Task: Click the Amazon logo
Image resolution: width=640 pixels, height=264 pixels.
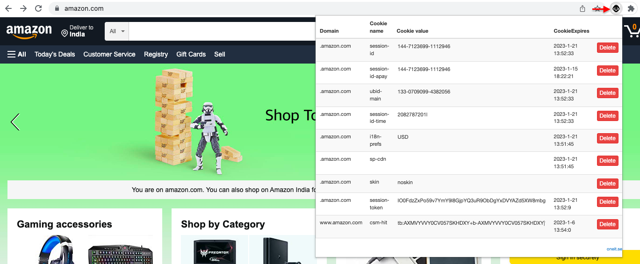Action: coord(29,32)
